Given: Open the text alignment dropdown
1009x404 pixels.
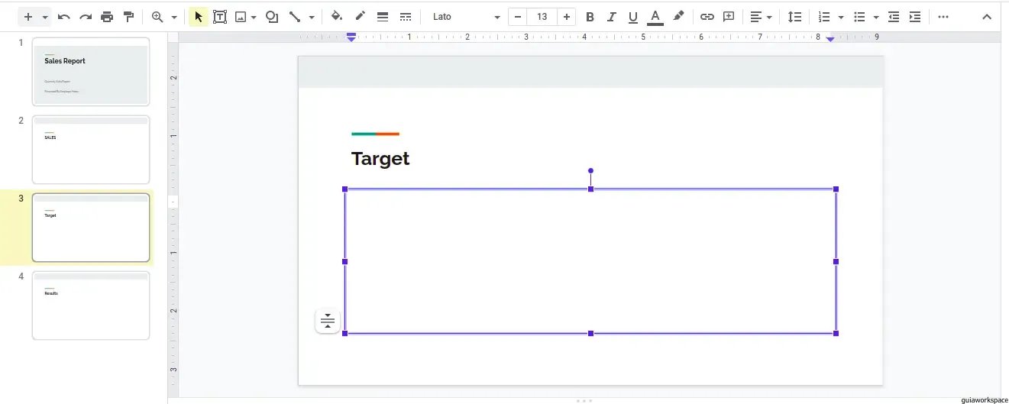Looking at the screenshot, I should click(761, 17).
